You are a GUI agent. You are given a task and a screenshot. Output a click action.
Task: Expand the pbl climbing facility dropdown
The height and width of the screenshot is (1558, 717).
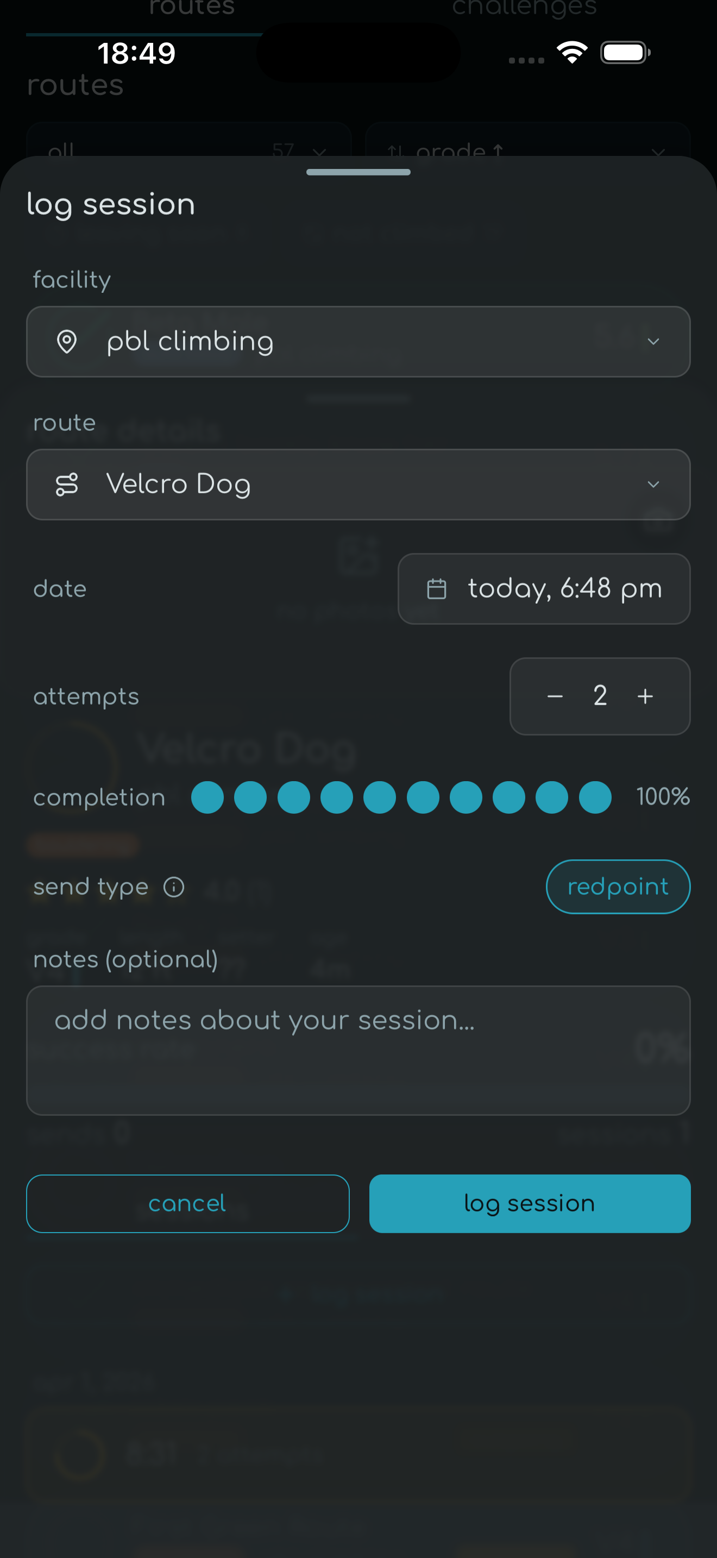point(358,342)
